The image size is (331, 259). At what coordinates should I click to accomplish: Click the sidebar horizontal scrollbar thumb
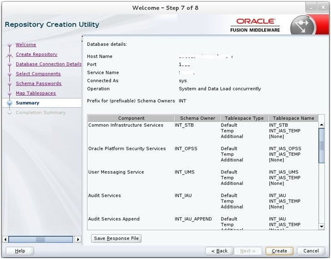click(40, 239)
